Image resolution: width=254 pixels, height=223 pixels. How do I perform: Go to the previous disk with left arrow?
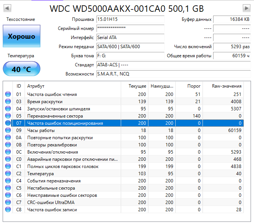(x=7, y=8)
